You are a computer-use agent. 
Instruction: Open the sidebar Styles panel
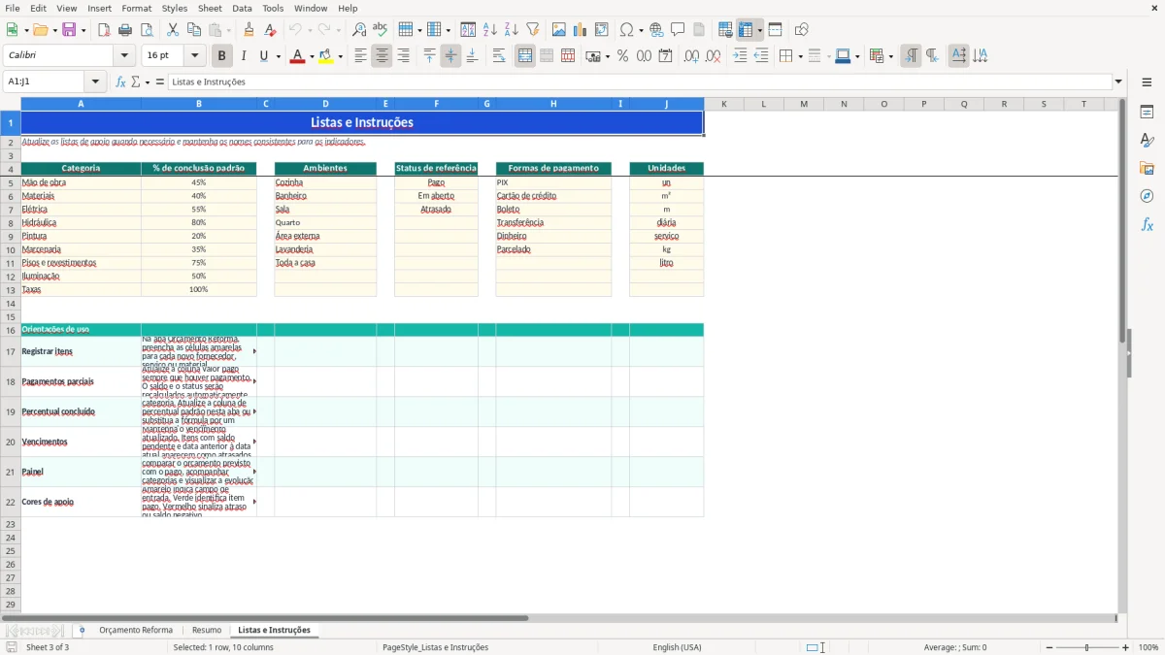click(1147, 141)
